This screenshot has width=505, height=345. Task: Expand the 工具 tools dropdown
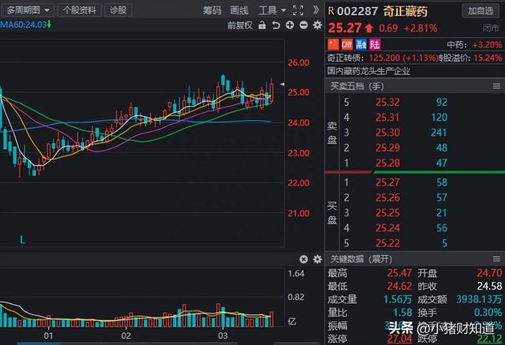click(272, 10)
